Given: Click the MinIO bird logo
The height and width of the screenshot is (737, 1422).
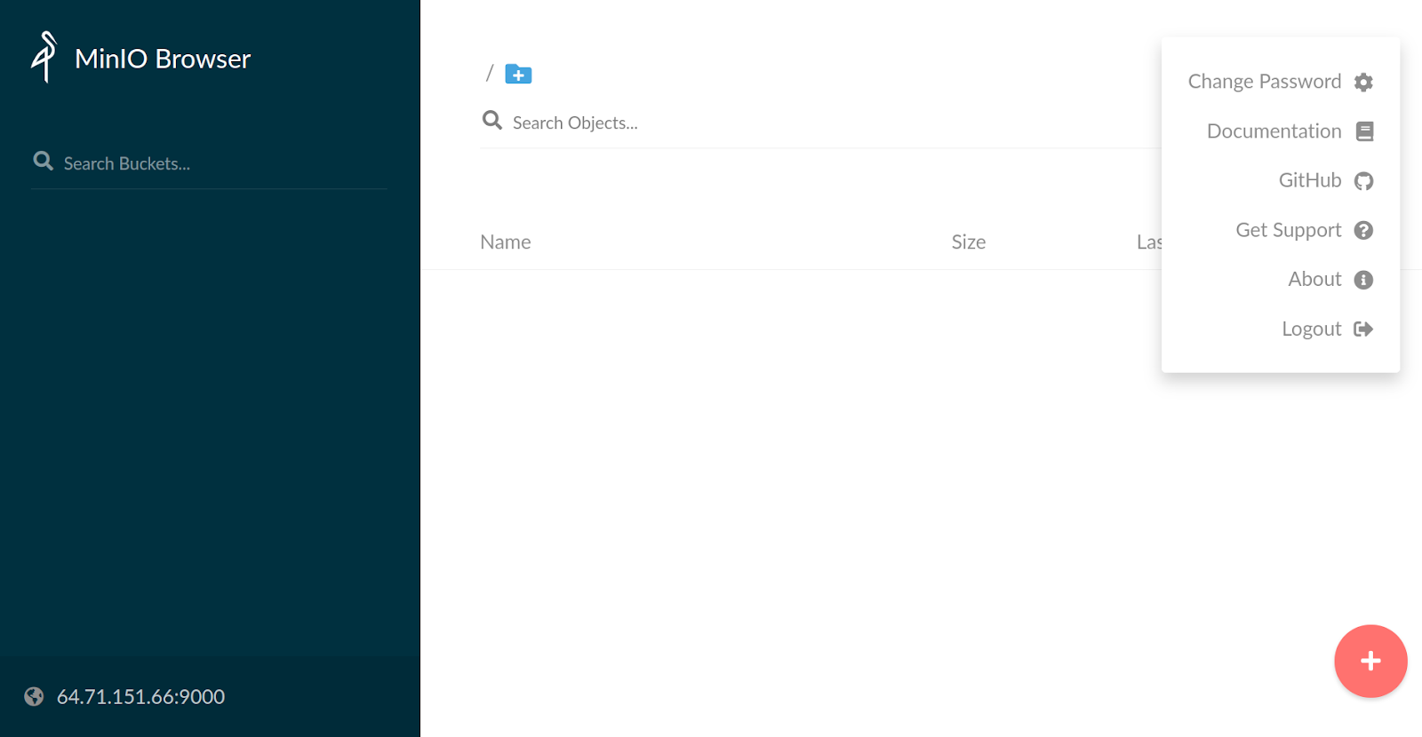Looking at the screenshot, I should point(44,58).
